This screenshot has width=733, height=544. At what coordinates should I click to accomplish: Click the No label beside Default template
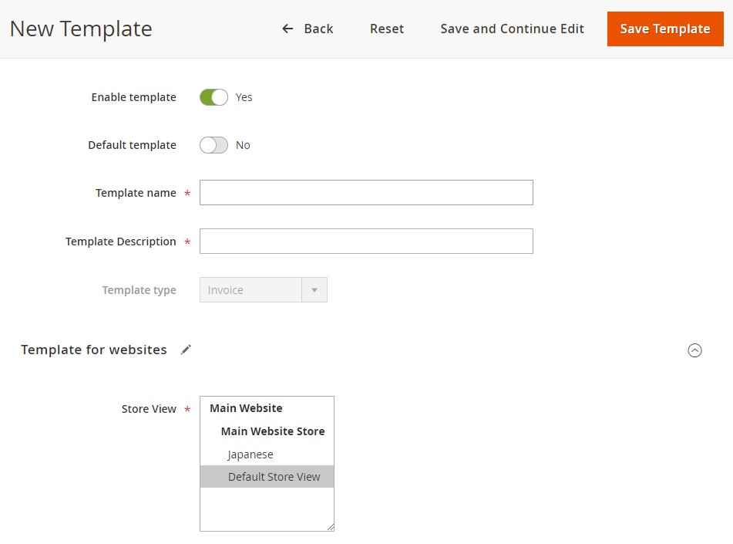coord(243,145)
